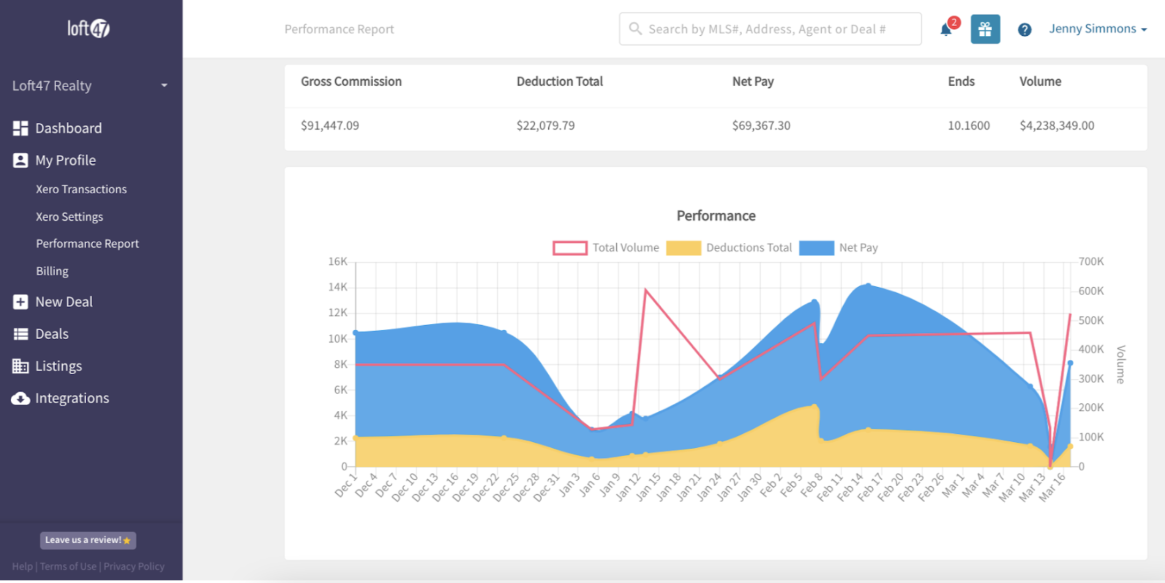Toggle Net Pay legend swatch
This screenshot has height=583, width=1165.
[x=816, y=248]
